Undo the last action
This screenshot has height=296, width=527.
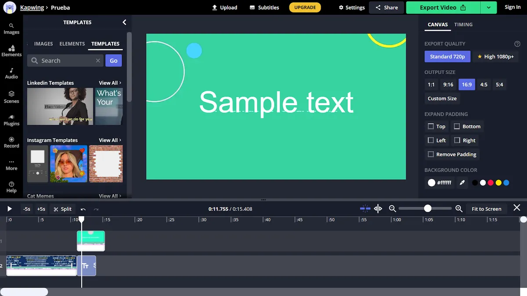tap(83, 209)
